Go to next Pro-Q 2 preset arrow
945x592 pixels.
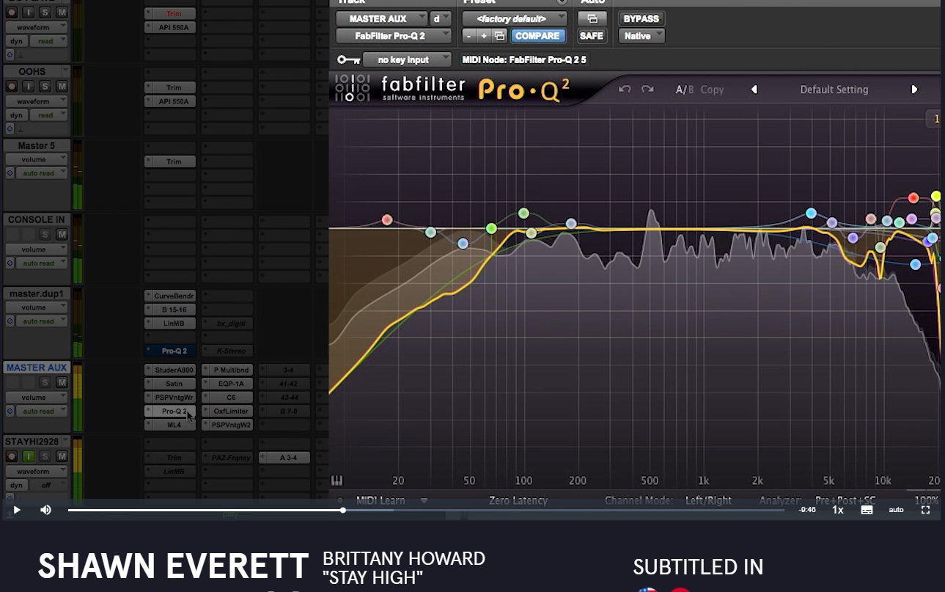point(914,89)
